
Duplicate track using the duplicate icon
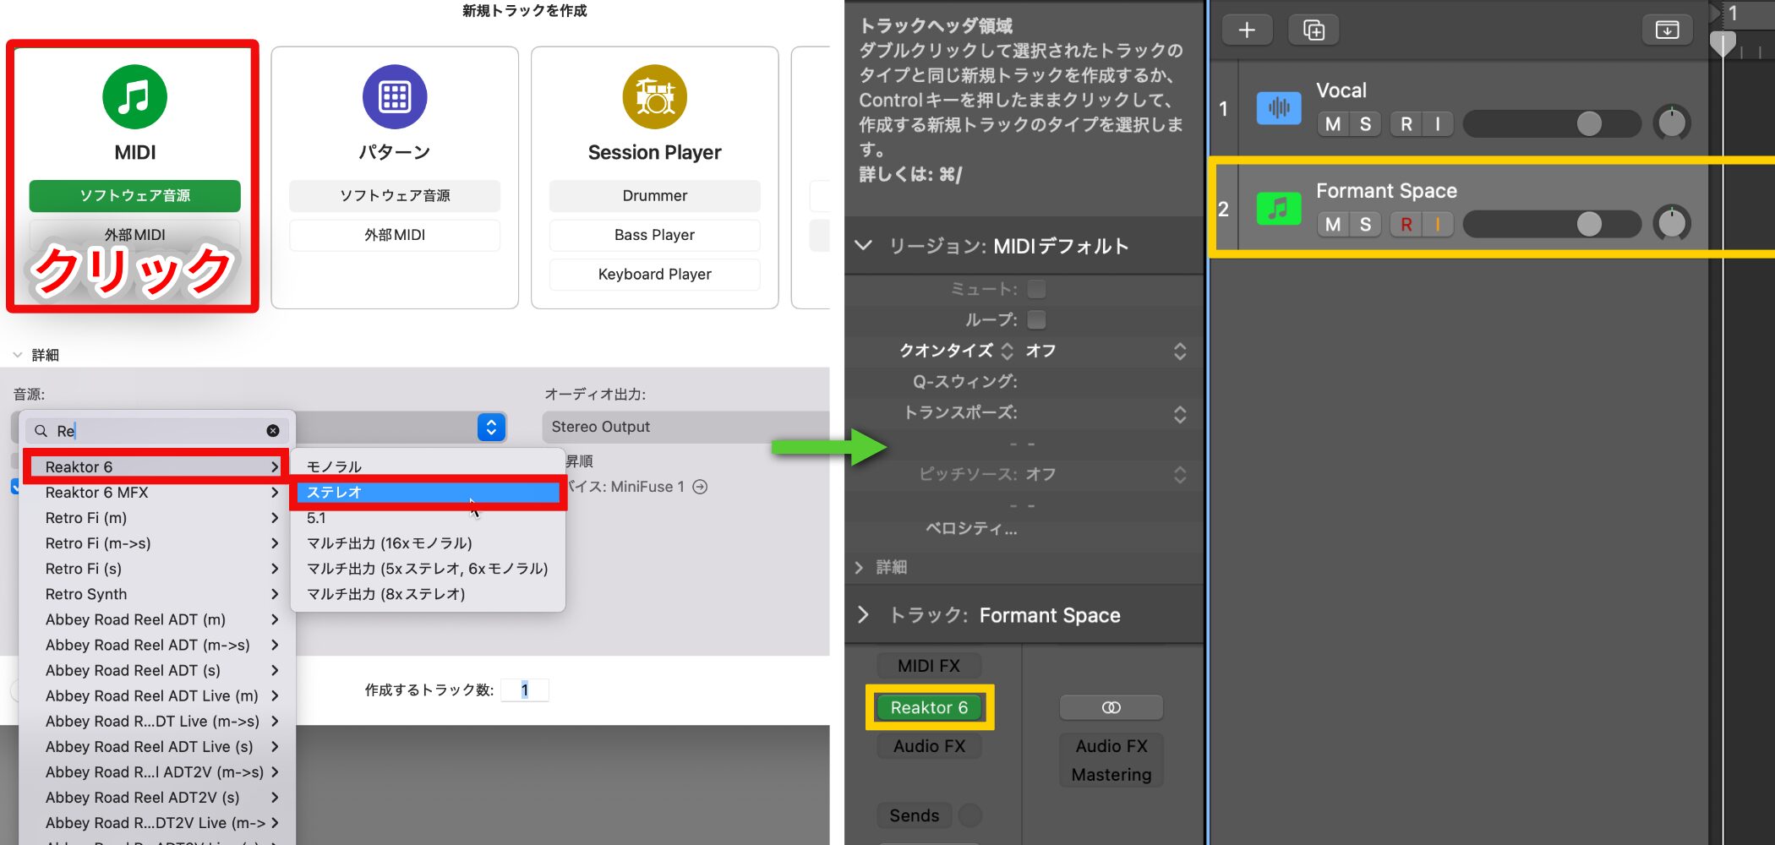coord(1313,30)
